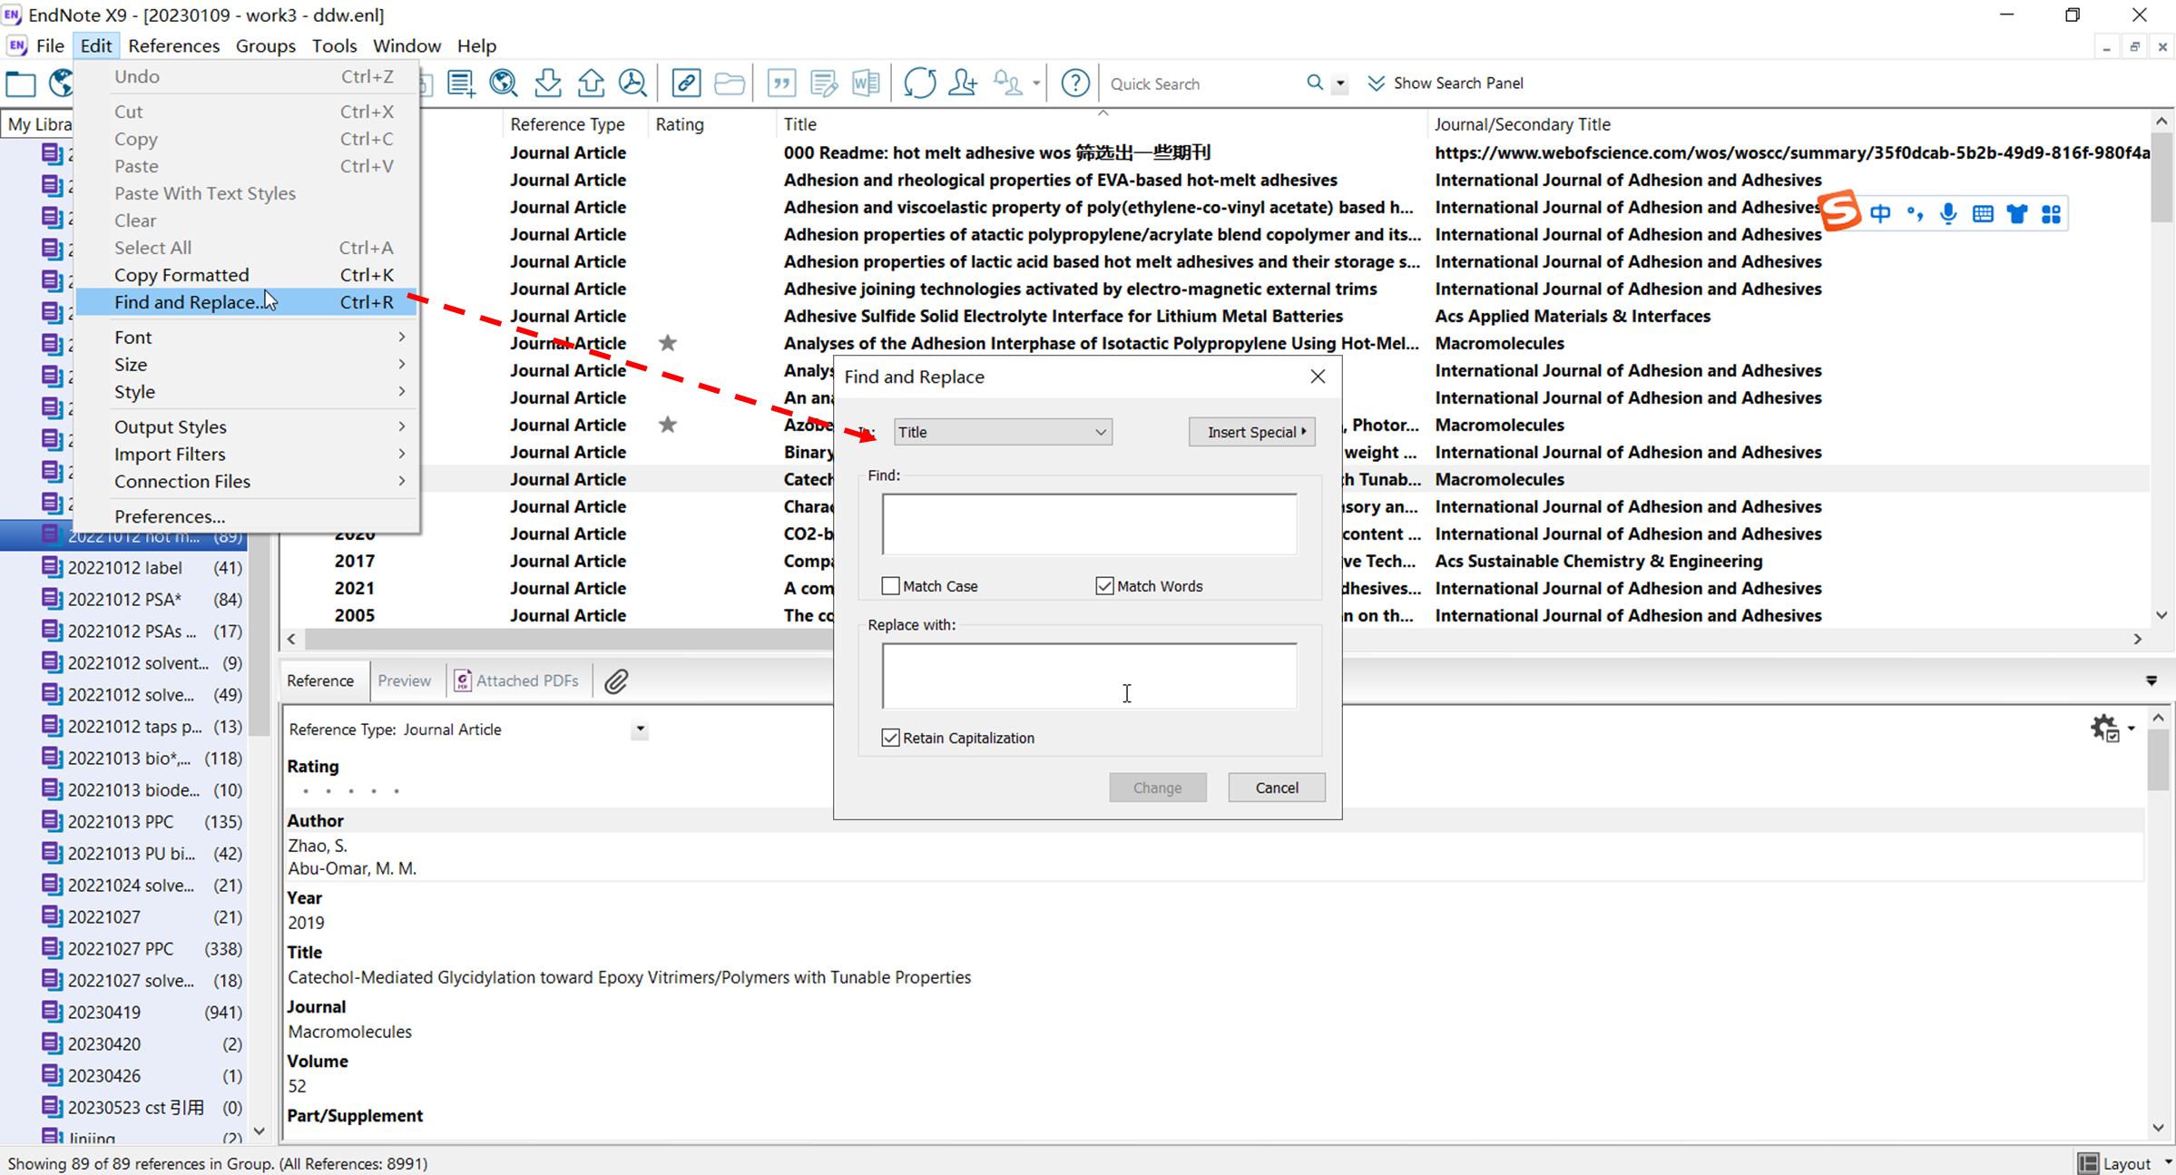
Task: Click the Local Library Mode folder icon
Action: click(20, 83)
